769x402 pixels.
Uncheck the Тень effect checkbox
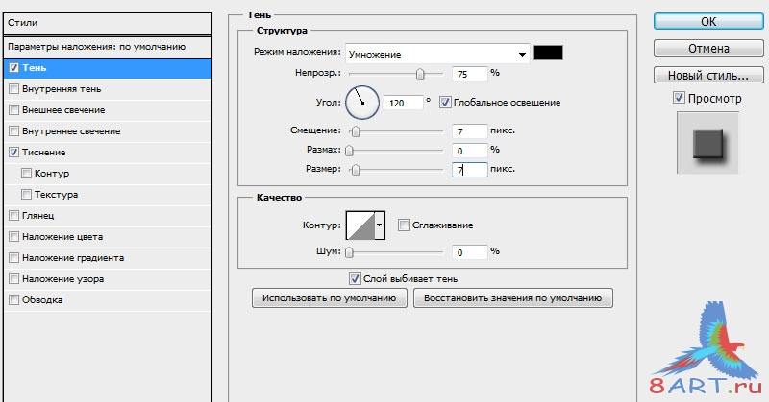13,68
